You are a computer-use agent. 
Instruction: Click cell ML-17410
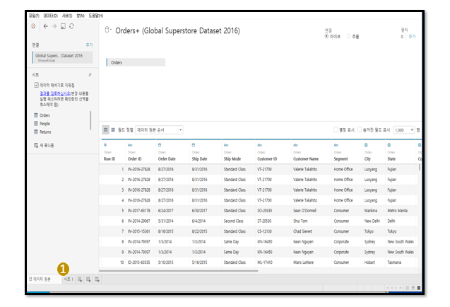(x=265, y=262)
